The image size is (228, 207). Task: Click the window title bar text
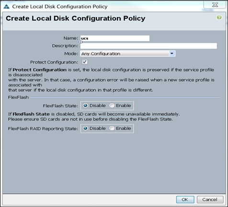pos(60,7)
